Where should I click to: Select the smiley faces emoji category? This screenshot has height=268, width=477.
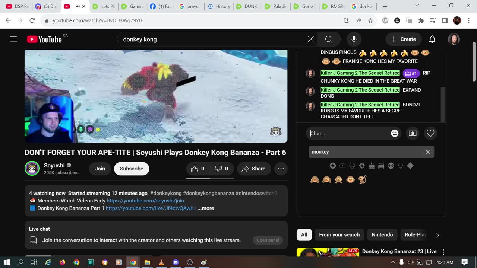[352, 166]
